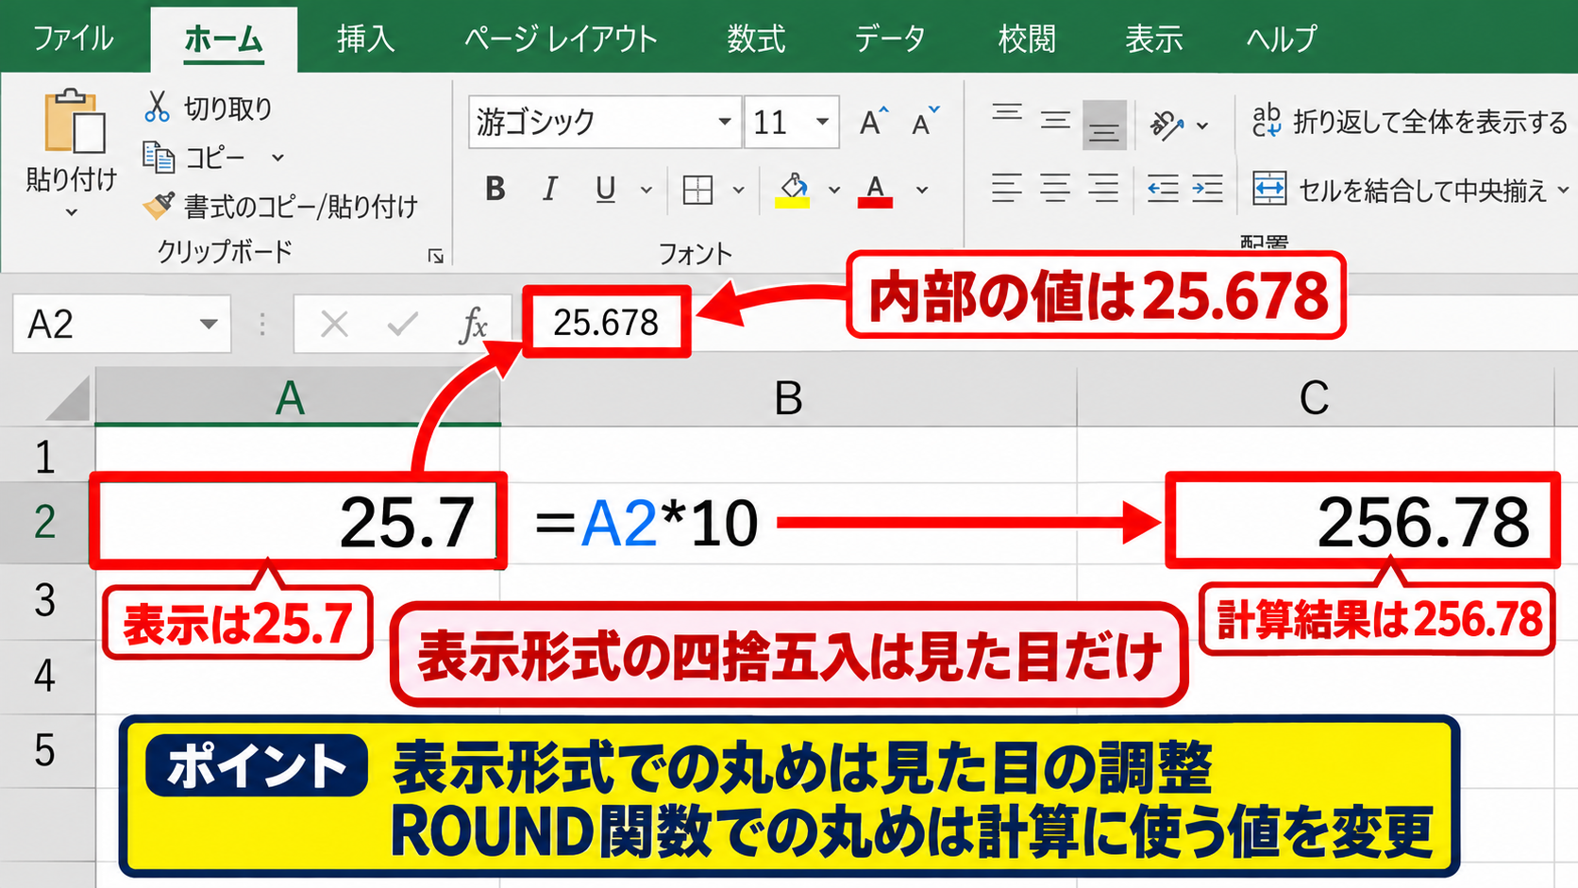This screenshot has width=1578, height=888.
Task: Toggle bottom align button
Action: point(1104,125)
